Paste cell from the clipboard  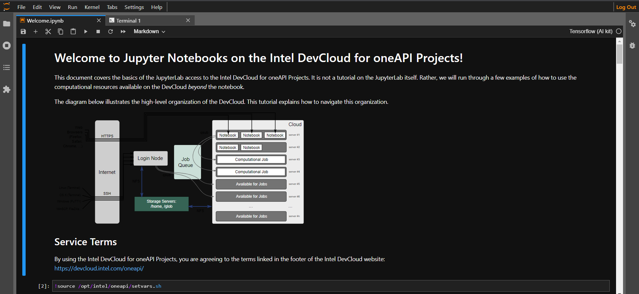[73, 32]
